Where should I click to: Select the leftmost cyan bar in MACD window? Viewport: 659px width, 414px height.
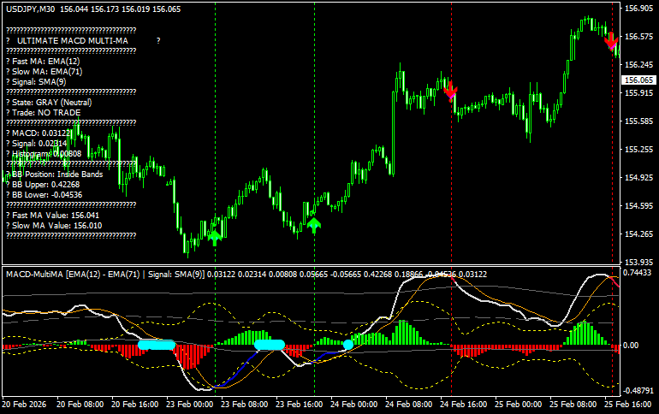pyautogui.click(x=157, y=344)
